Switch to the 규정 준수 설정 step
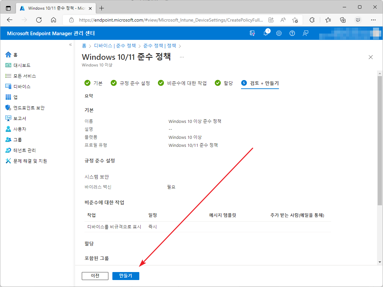The width and height of the screenshot is (383, 287). pyautogui.click(x=130, y=83)
